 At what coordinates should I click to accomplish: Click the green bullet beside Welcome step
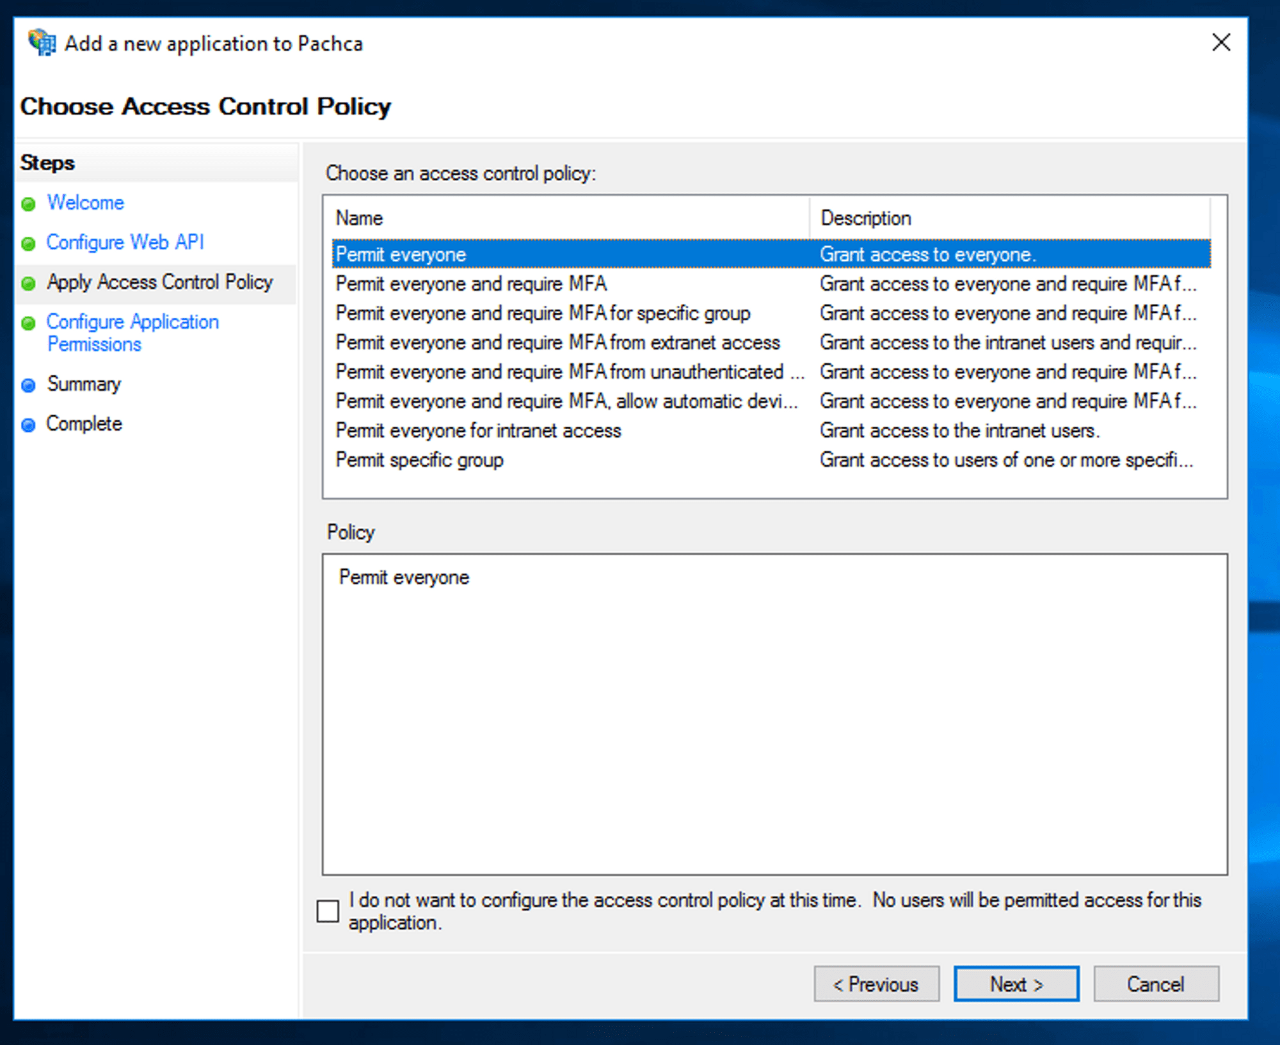coord(28,204)
